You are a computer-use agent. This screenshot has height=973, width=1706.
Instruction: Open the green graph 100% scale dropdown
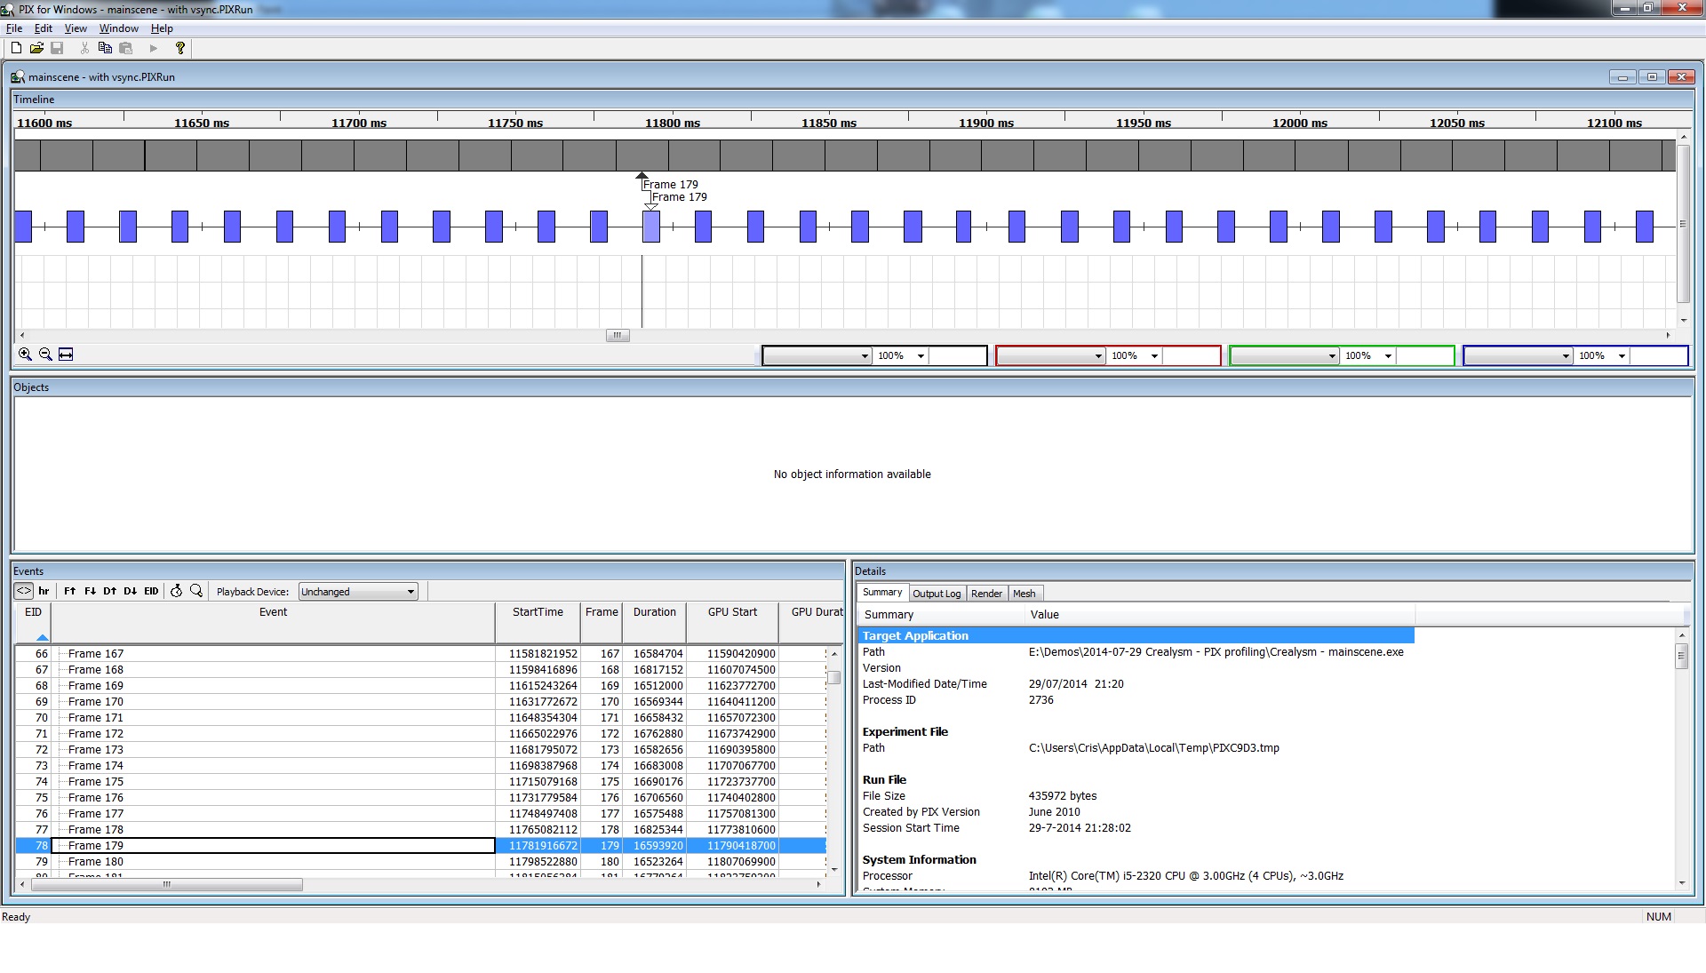[x=1387, y=356]
